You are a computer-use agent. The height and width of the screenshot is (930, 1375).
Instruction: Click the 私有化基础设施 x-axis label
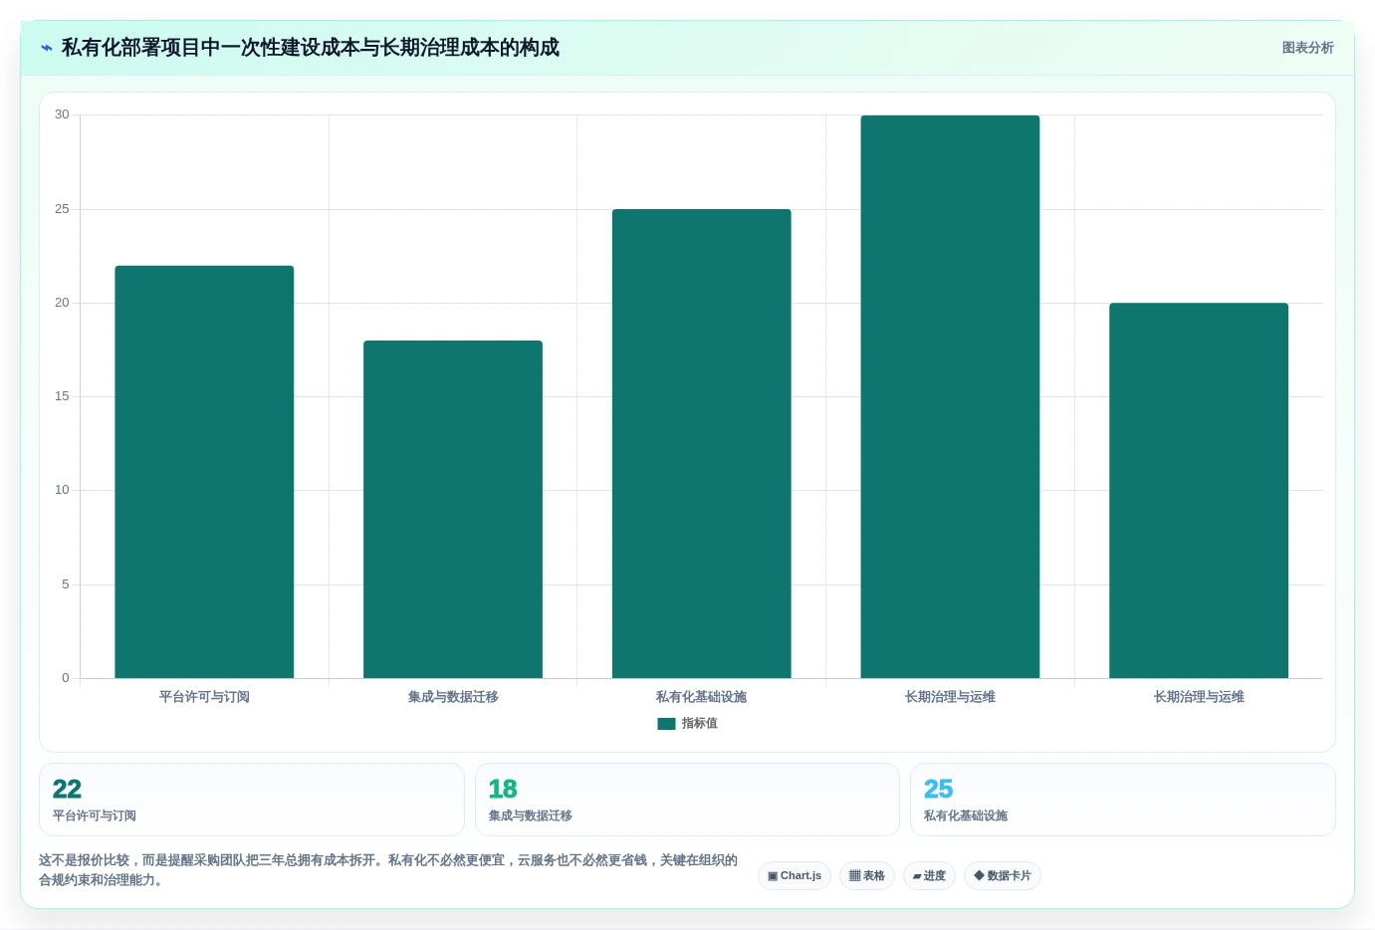point(702,697)
